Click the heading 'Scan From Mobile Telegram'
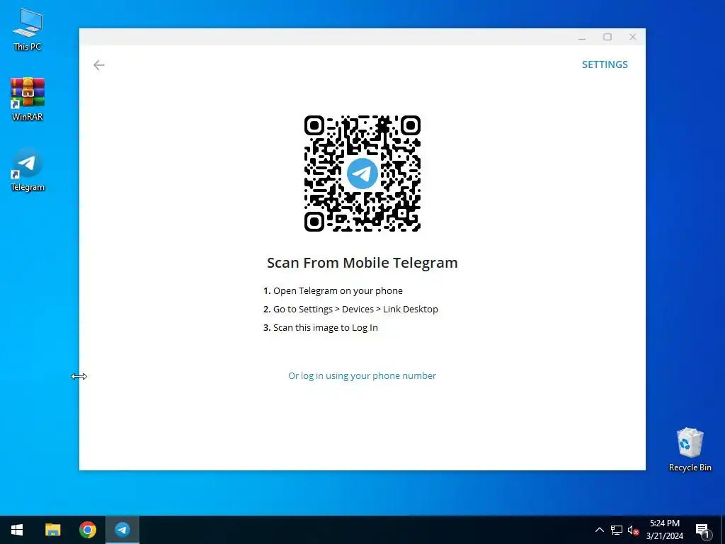The height and width of the screenshot is (544, 725). (362, 263)
